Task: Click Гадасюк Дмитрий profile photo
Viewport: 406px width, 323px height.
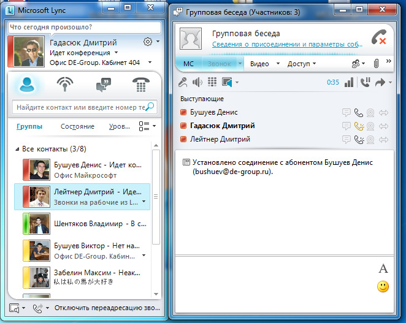Action: pyautogui.click(x=29, y=51)
